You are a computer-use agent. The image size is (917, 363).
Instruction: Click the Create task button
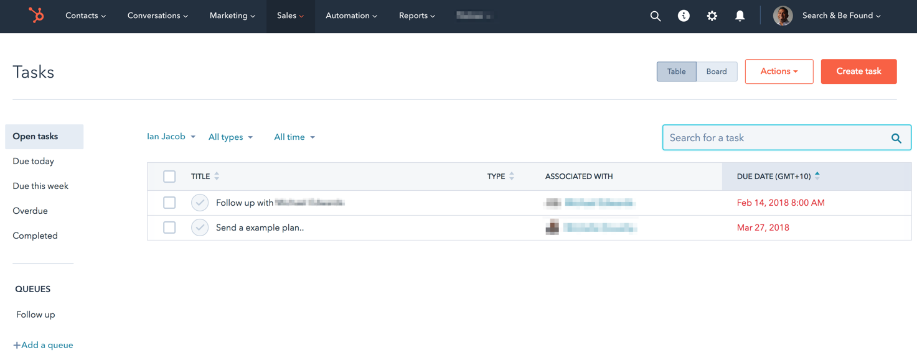[858, 71]
